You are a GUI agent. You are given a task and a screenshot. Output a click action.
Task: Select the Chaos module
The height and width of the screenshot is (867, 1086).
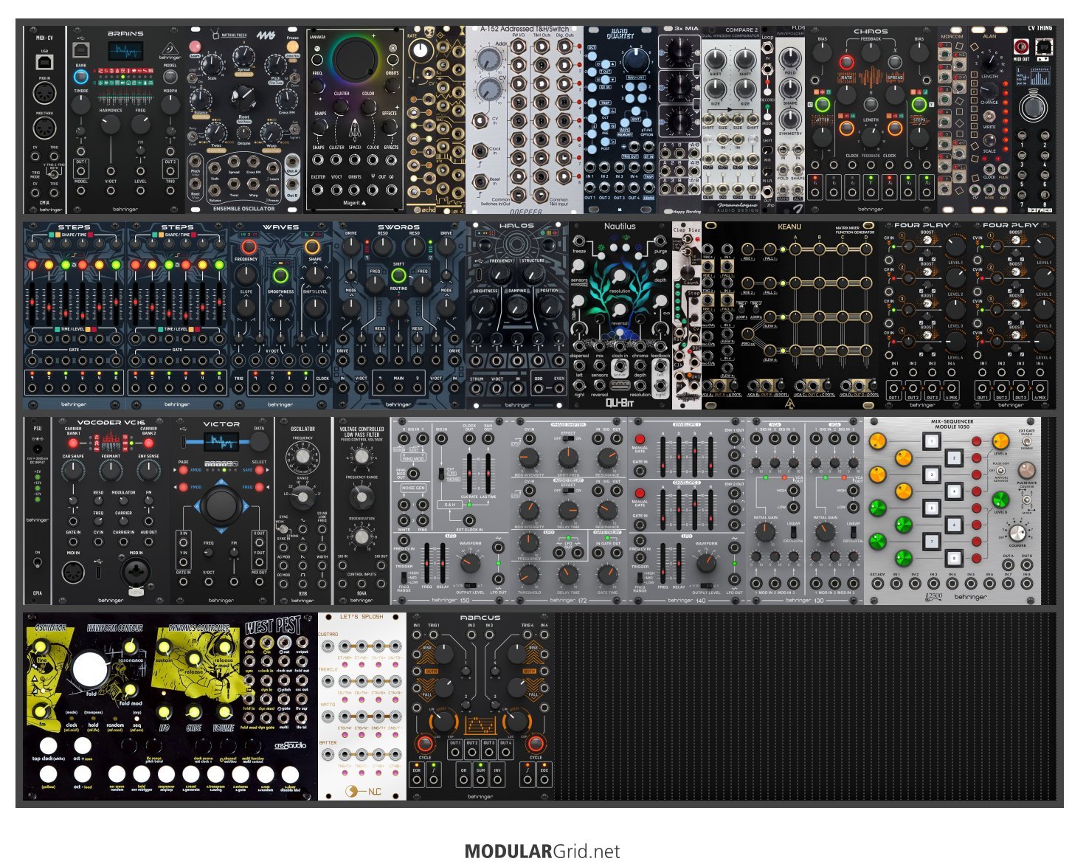pos(871,120)
